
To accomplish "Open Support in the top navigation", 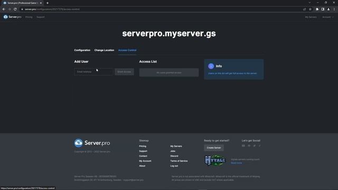I will (41, 17).
